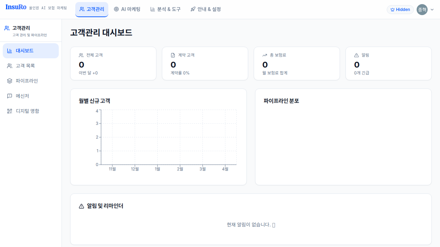The height and width of the screenshot is (247, 440).
Task: Open the AI 마케팅 navigation tab
Action: click(x=127, y=9)
